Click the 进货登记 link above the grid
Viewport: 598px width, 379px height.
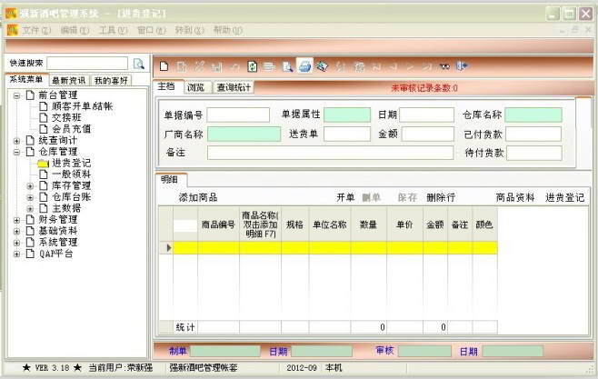[564, 197]
